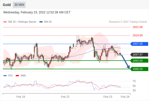Click the red 1921.00 resistance label

pos(138,27)
